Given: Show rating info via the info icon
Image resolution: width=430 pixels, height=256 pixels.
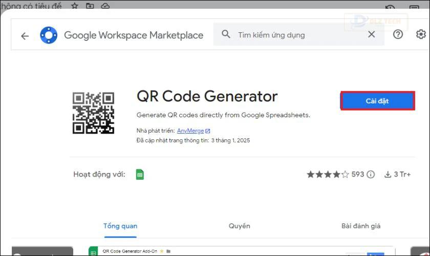Looking at the screenshot, I should coord(371,175).
